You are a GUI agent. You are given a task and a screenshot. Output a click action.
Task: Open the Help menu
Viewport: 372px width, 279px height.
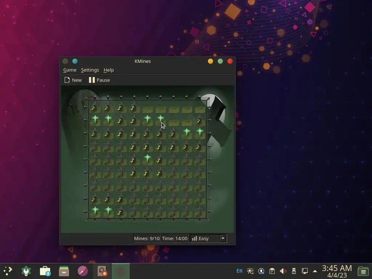coord(109,70)
